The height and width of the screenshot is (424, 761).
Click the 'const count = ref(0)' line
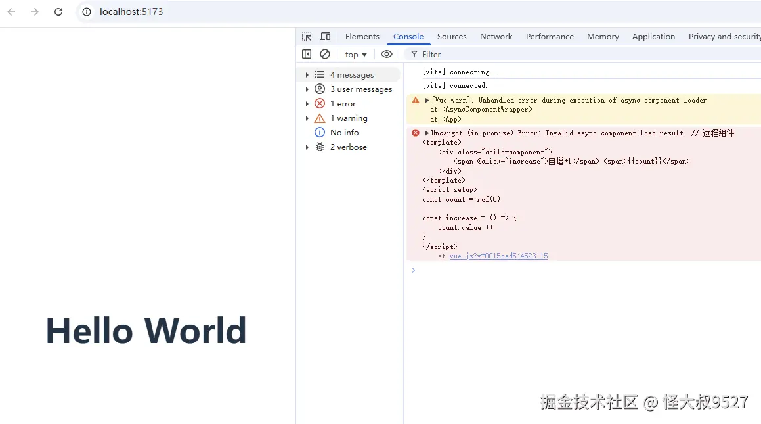click(461, 200)
